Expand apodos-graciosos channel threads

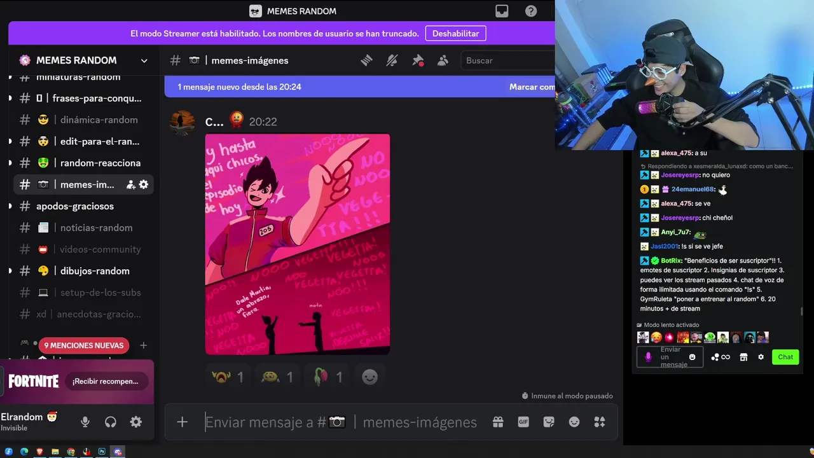pos(10,206)
